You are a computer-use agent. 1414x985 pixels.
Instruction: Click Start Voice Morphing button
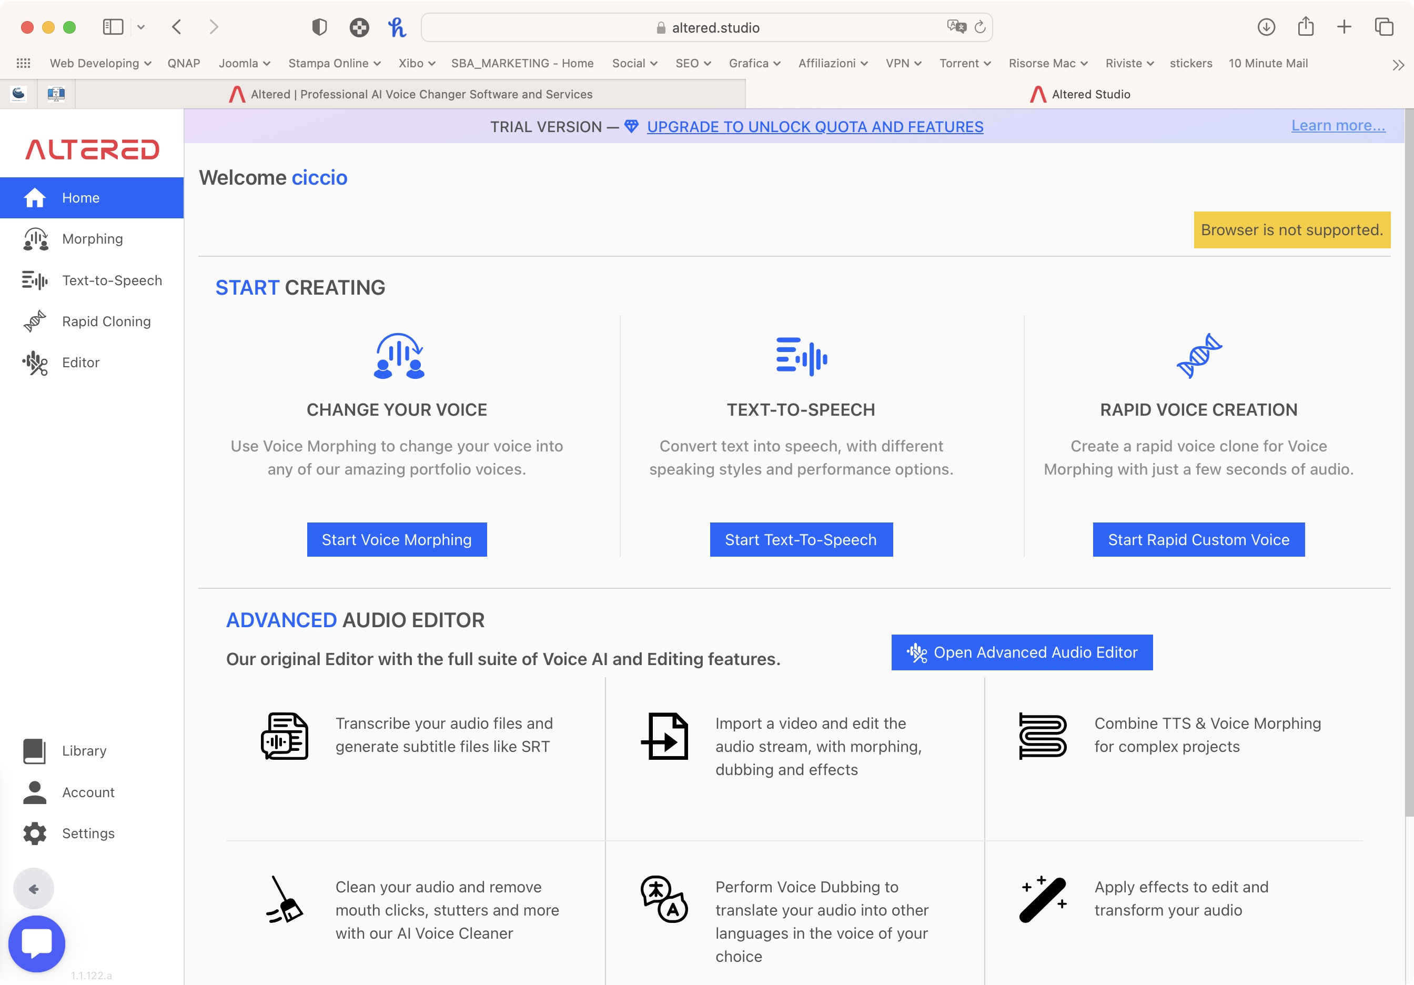397,540
